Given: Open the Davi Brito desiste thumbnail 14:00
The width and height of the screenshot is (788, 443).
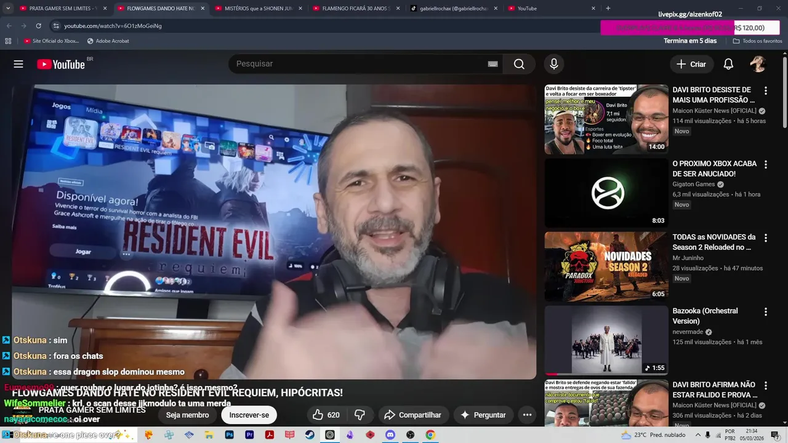Looking at the screenshot, I should point(606,119).
